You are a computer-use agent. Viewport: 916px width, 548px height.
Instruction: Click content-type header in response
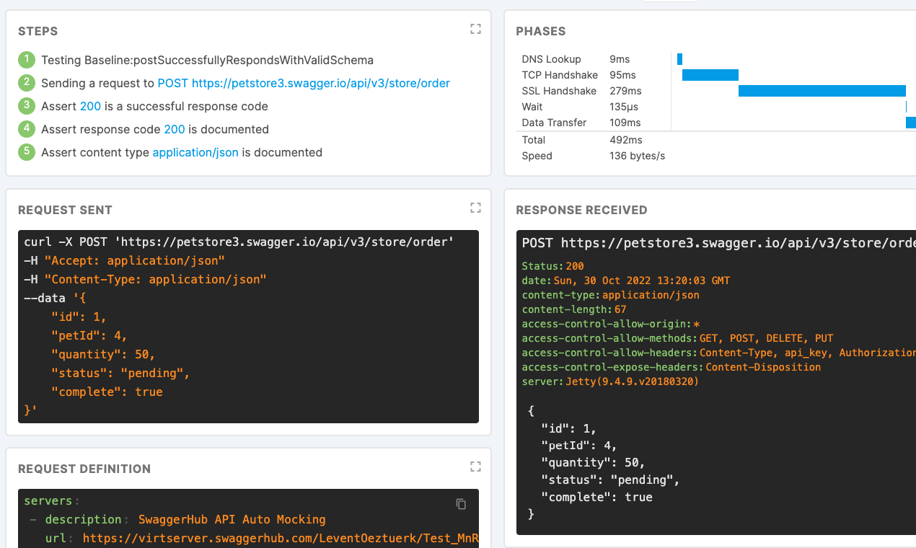[611, 295]
